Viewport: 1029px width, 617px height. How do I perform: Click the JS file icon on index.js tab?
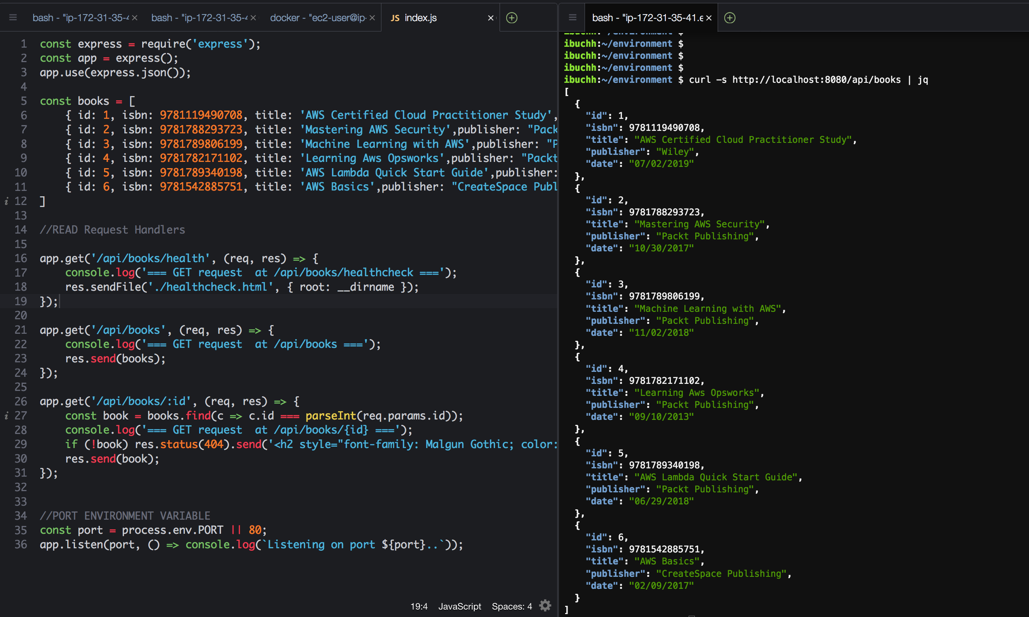coord(395,18)
